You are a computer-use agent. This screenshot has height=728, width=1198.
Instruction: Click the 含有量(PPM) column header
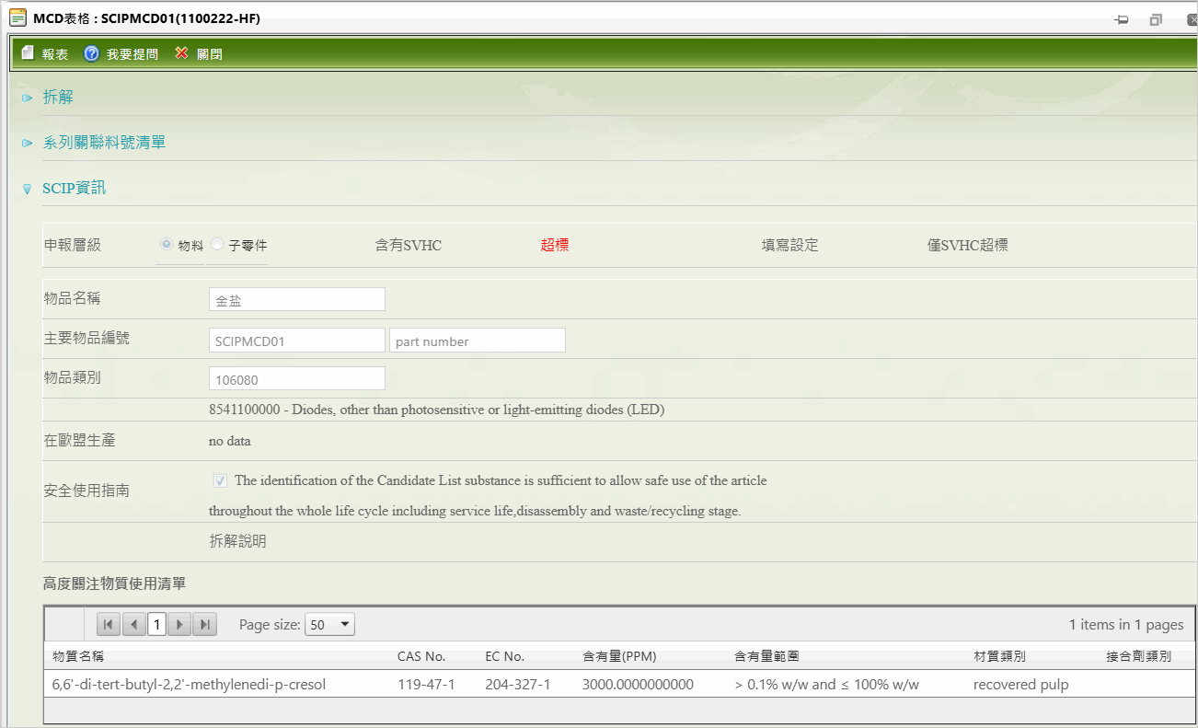point(619,656)
